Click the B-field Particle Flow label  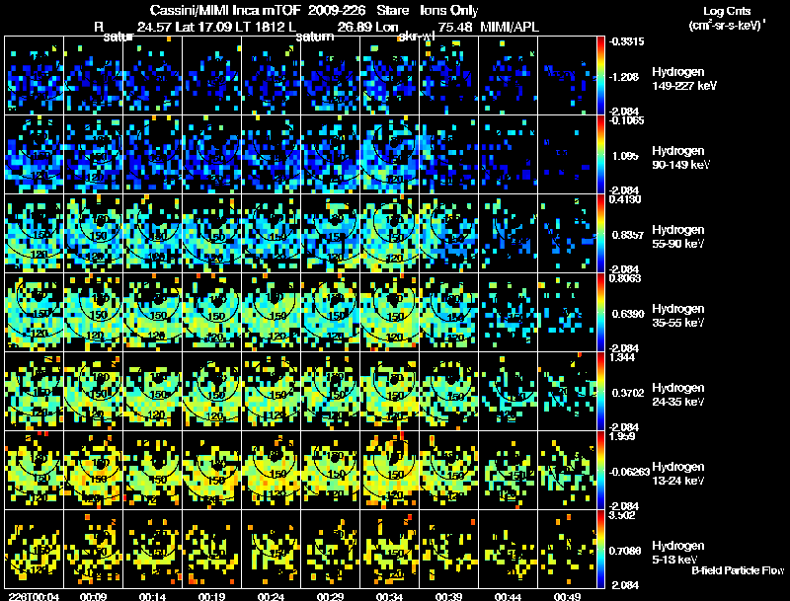(738, 570)
